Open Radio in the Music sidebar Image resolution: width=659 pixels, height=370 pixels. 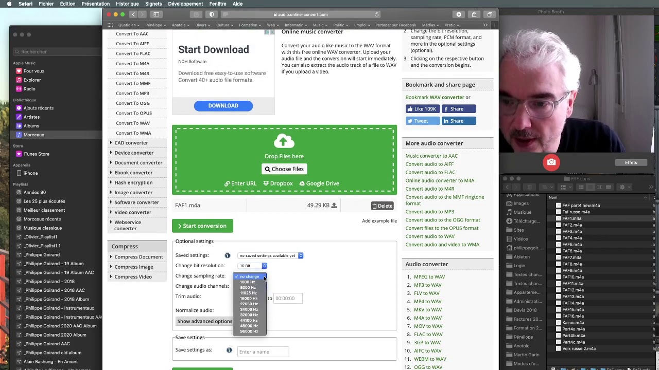pyautogui.click(x=29, y=89)
